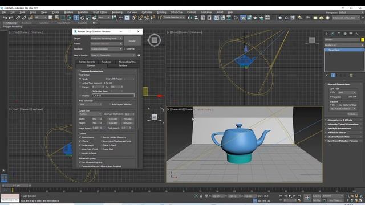
Task: Open the Utilities tab in the command panel
Action: [x=357, y=34]
